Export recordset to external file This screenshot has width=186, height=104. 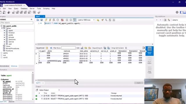(105, 48)
